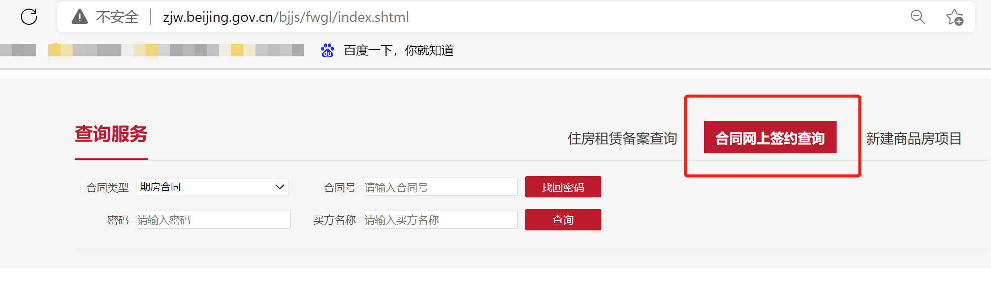Image resolution: width=991 pixels, height=305 pixels.
Task: Click the 买方名称 buyer name field
Action: 440,219
